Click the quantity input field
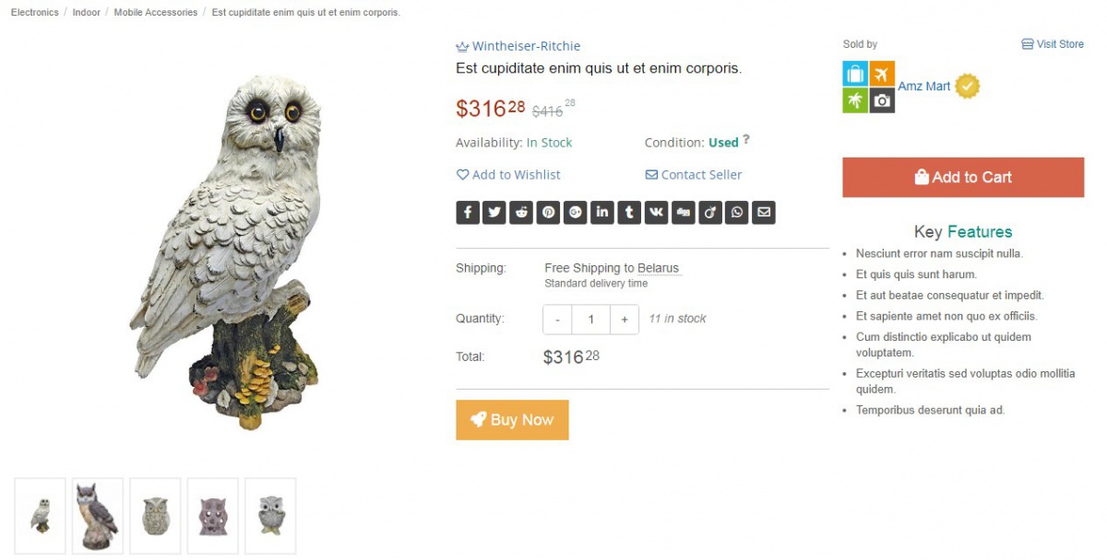The height and width of the screenshot is (560, 1107). [591, 320]
